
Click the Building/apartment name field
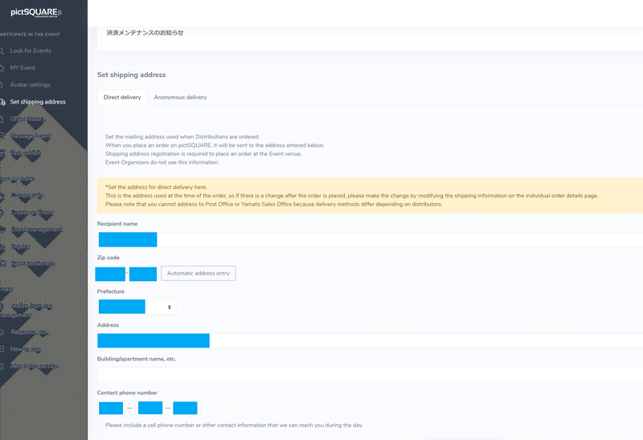pyautogui.click(x=370, y=374)
